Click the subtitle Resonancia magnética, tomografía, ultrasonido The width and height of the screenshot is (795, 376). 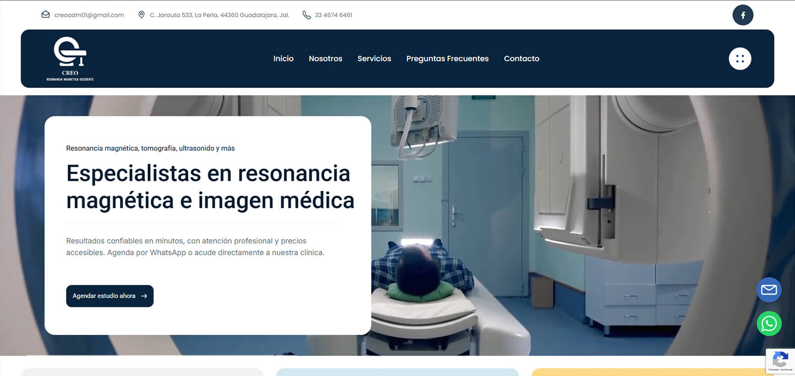[x=151, y=148]
